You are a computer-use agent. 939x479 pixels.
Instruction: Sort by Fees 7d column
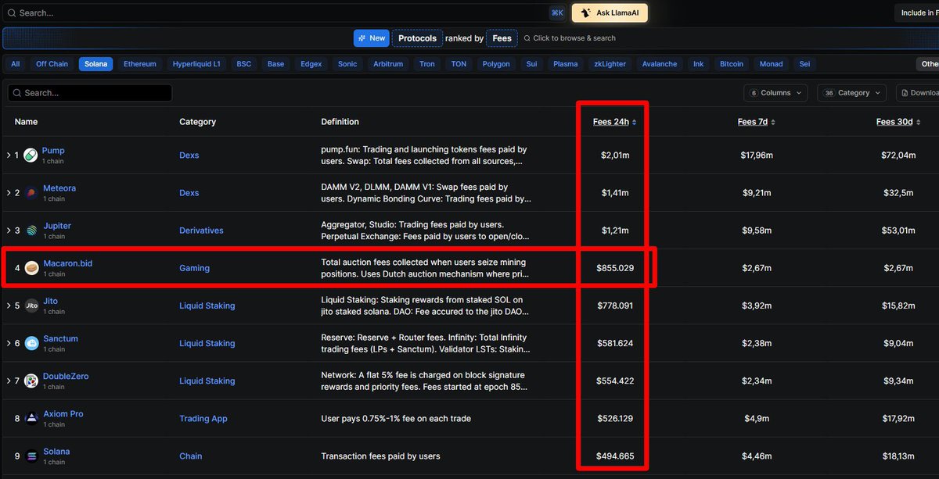point(757,122)
